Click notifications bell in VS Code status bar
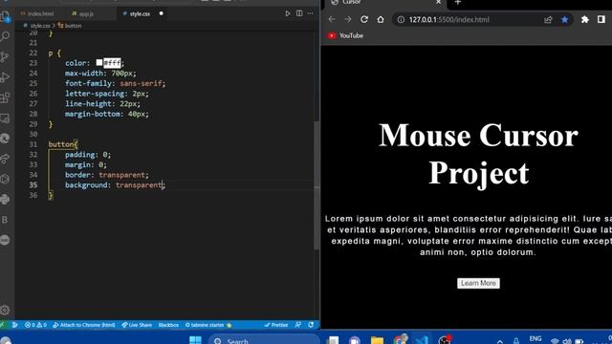 [x=311, y=325]
